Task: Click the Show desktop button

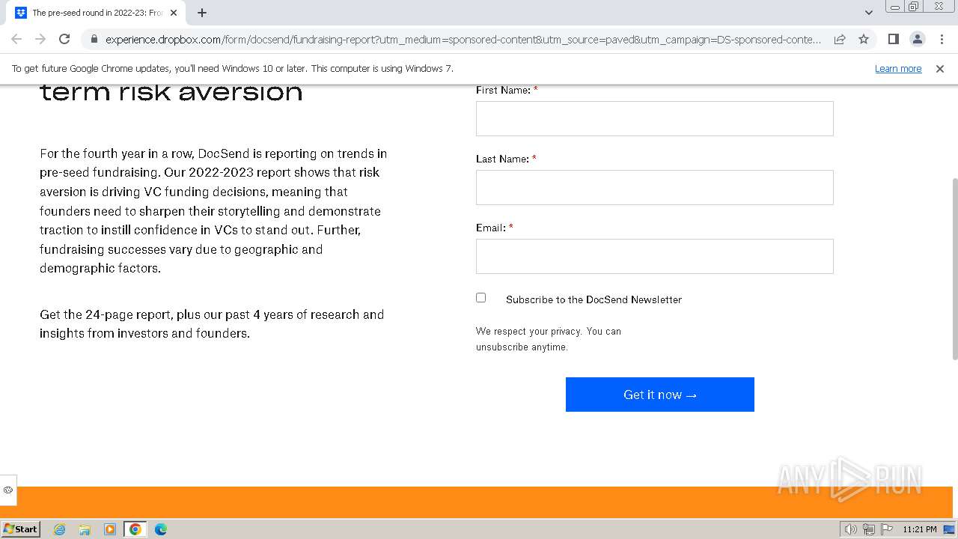Action: coord(950,529)
